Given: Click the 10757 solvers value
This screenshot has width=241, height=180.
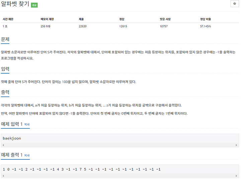Looking at the screenshot, I should [x=164, y=26].
